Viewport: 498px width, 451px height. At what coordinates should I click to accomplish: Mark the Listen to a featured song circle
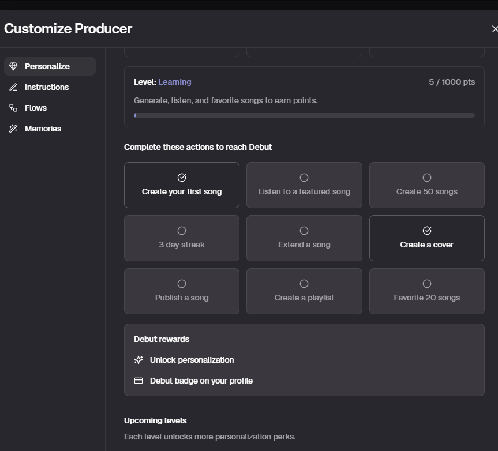pos(304,178)
